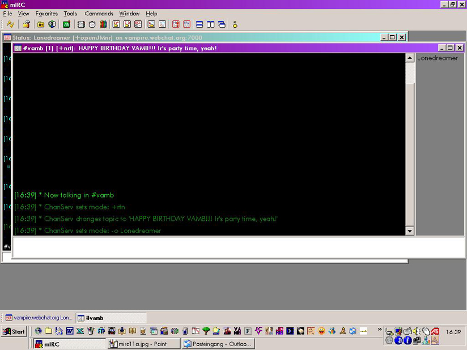The height and width of the screenshot is (350, 467).
Task: Click the #vamb chat scroll up arrow
Action: coord(410,58)
